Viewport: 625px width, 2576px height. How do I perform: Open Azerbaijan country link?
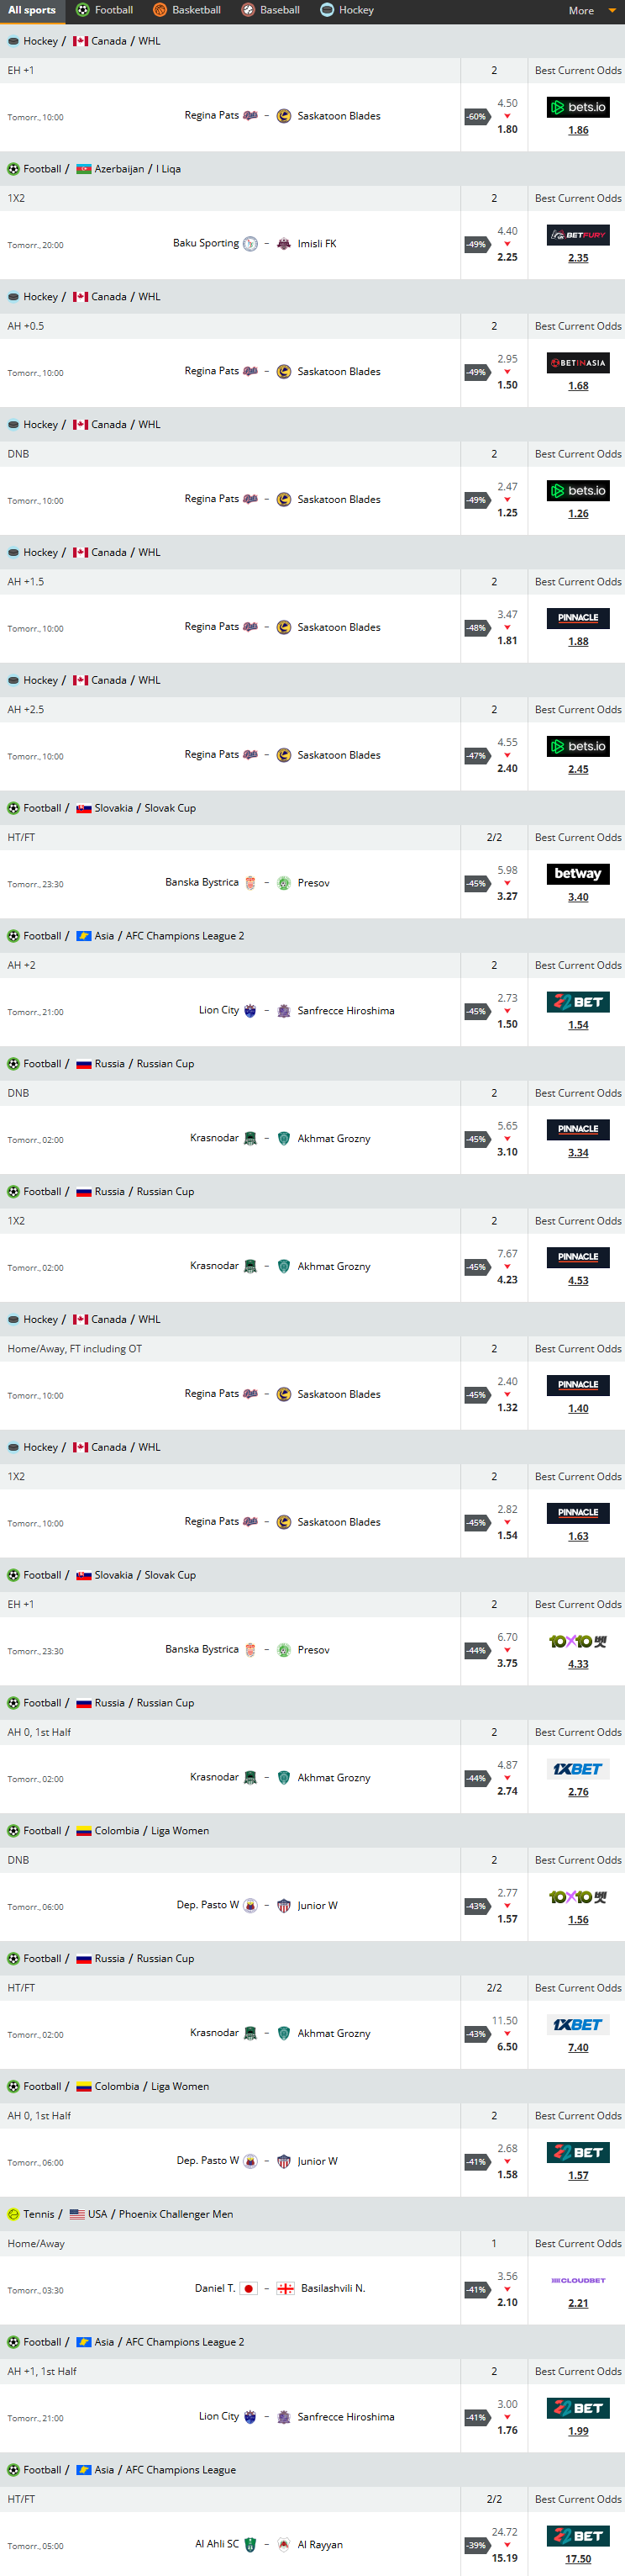[x=118, y=169]
